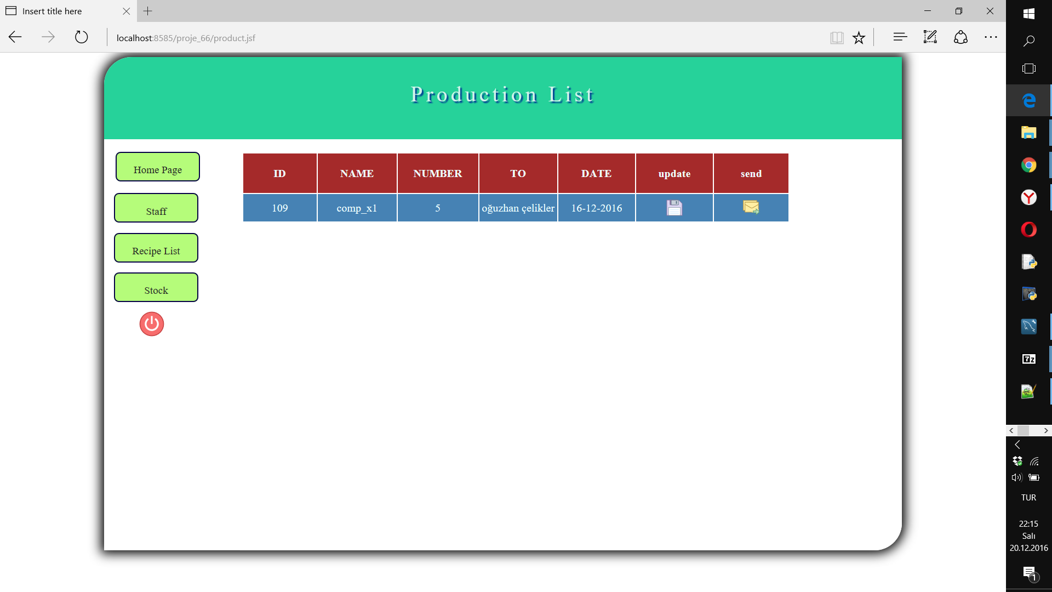Open File Explorer from the taskbar
Viewport: 1052px width, 592px height.
pos(1029,133)
